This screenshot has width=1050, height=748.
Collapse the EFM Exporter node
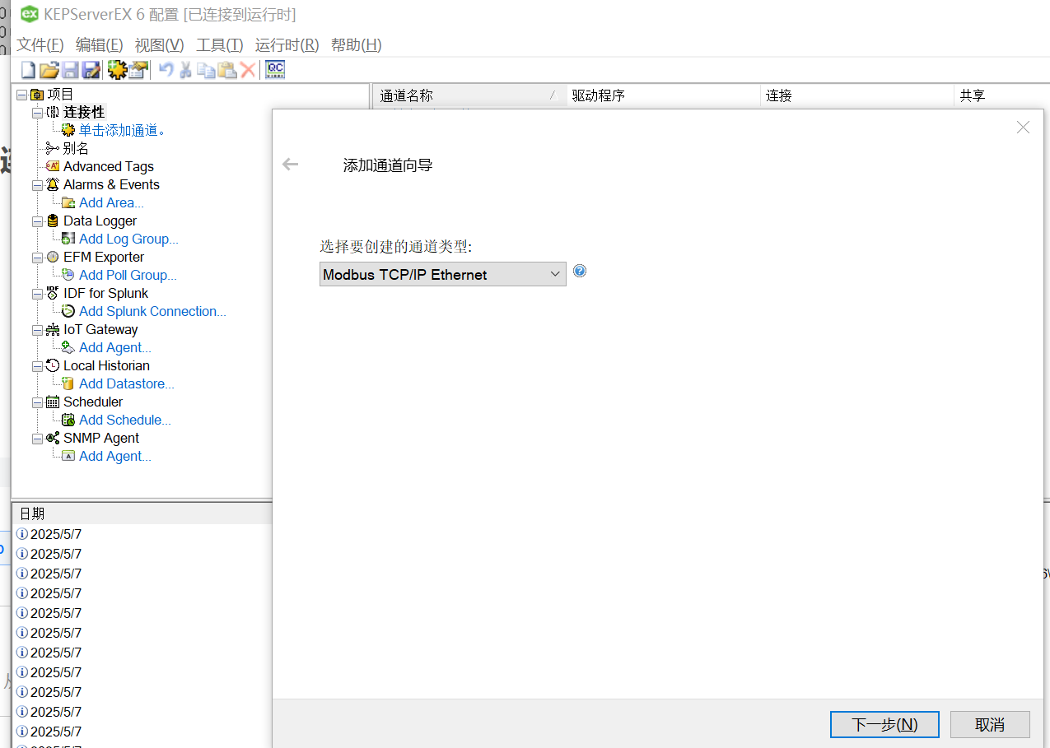click(x=37, y=258)
